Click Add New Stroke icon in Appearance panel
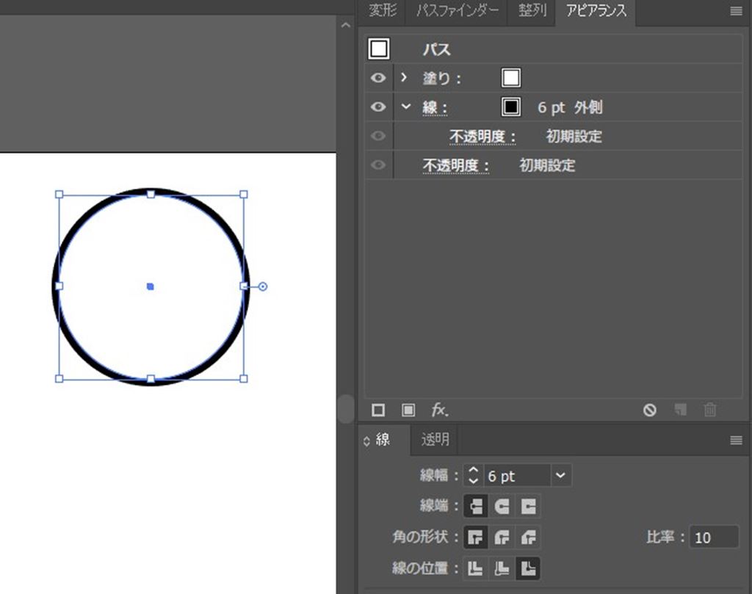 pyautogui.click(x=378, y=410)
